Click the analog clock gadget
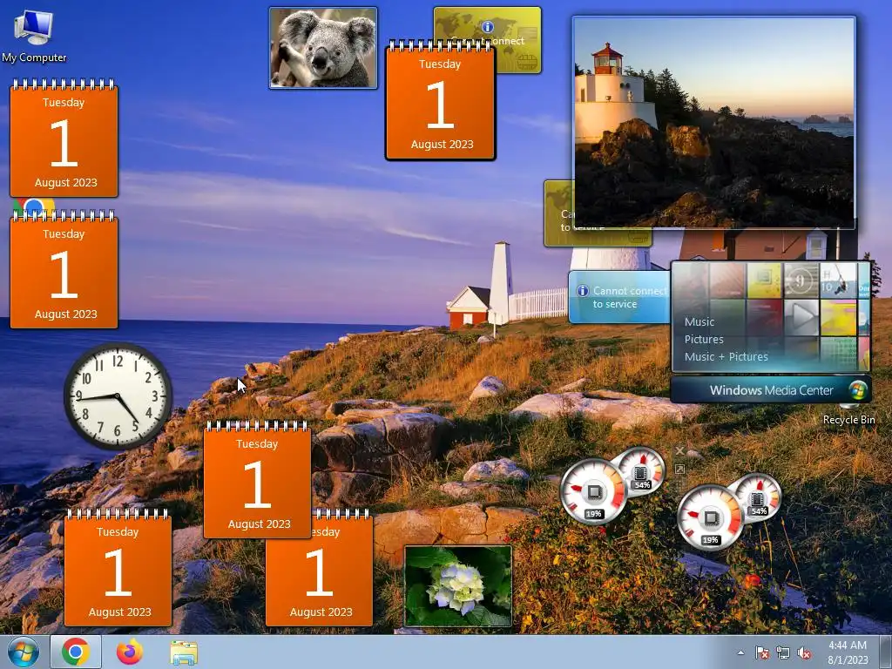The width and height of the screenshot is (892, 669). (x=118, y=396)
